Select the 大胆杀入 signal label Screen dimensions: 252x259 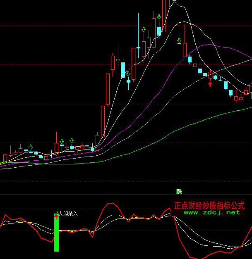click(68, 214)
